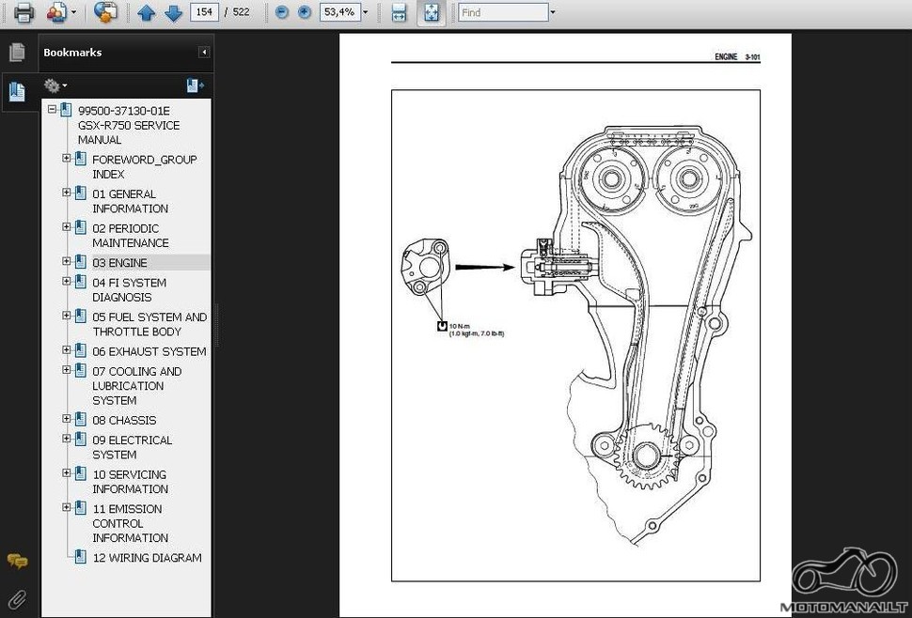Click the Bookmarks panel title
Image resolution: width=912 pixels, height=618 pixels.
pyautogui.click(x=72, y=53)
